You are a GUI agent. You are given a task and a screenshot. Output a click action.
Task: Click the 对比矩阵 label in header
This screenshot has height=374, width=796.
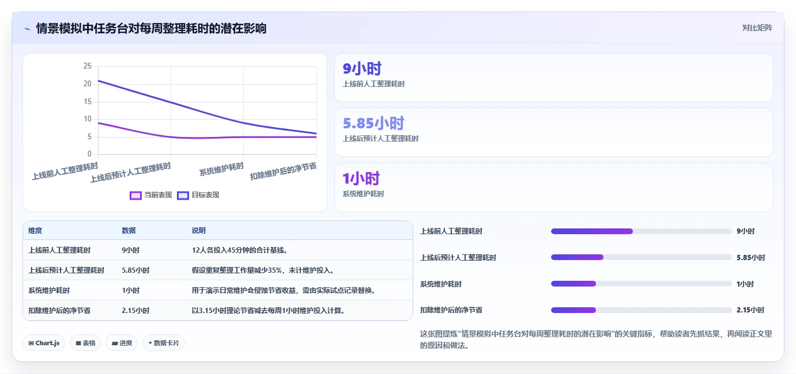click(757, 28)
